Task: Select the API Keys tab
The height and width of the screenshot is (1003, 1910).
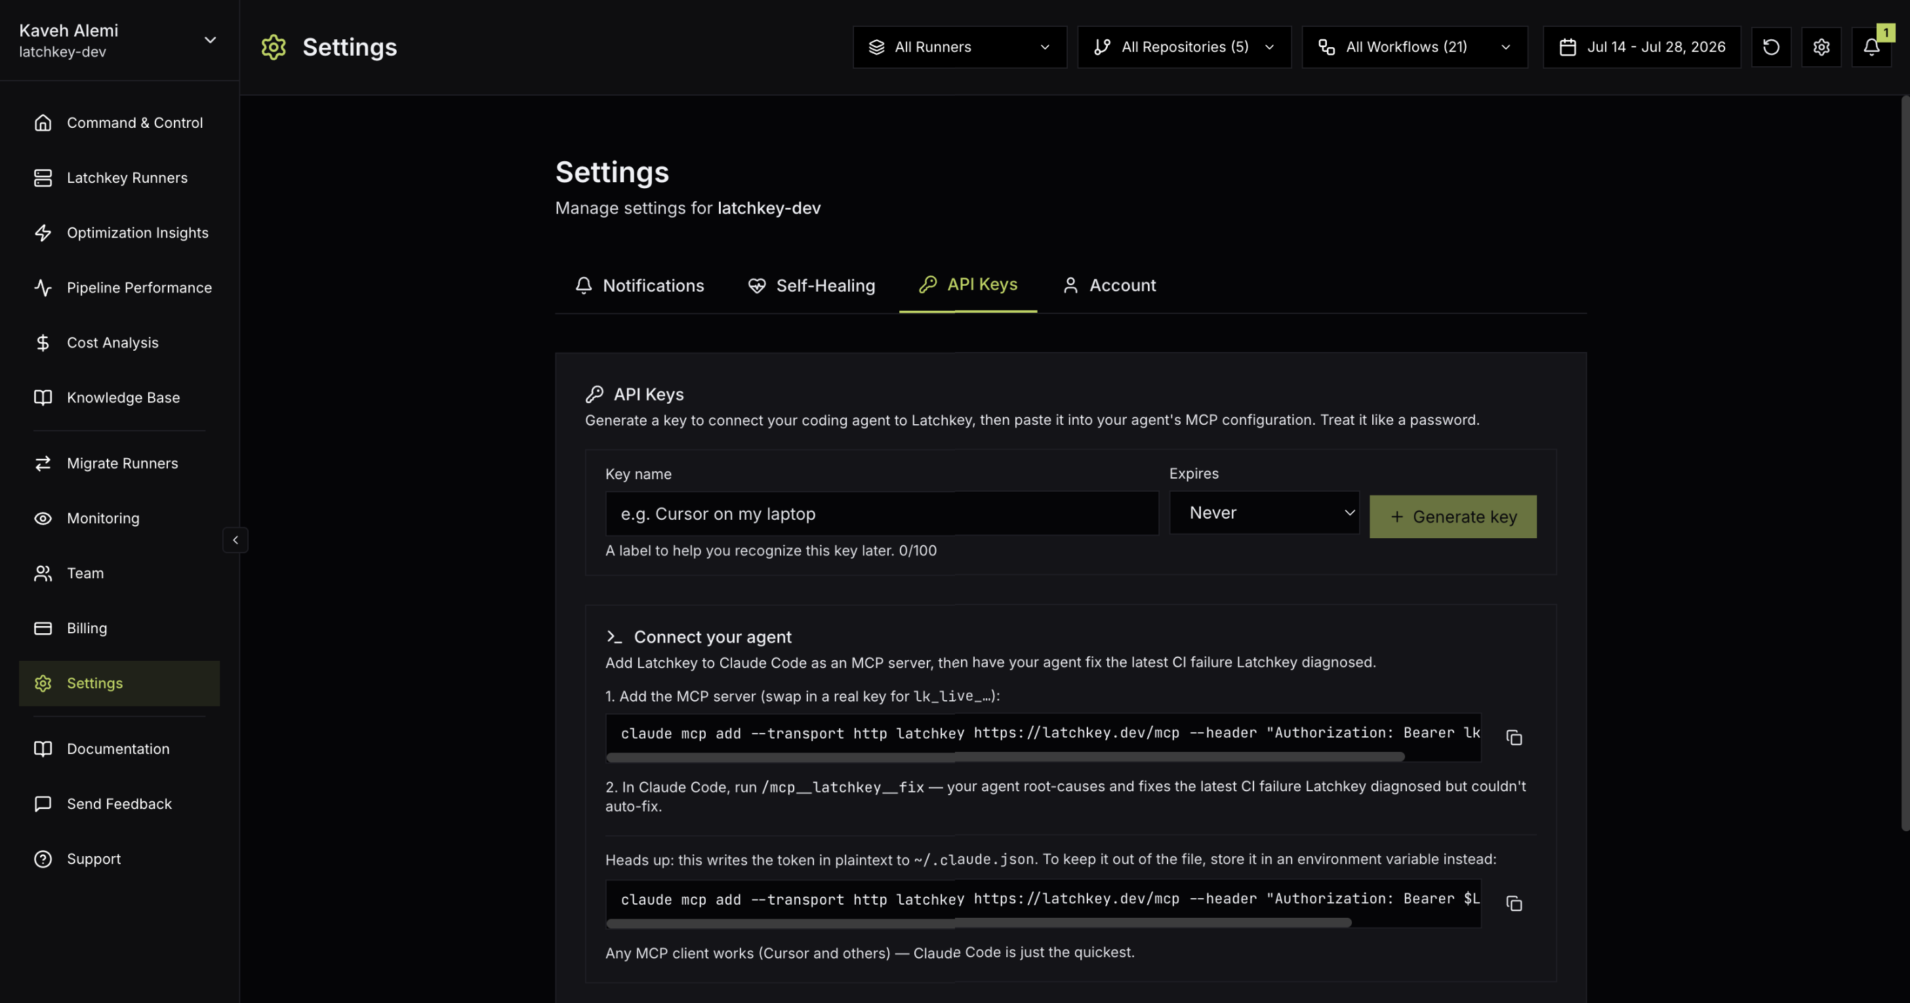Action: (x=967, y=284)
